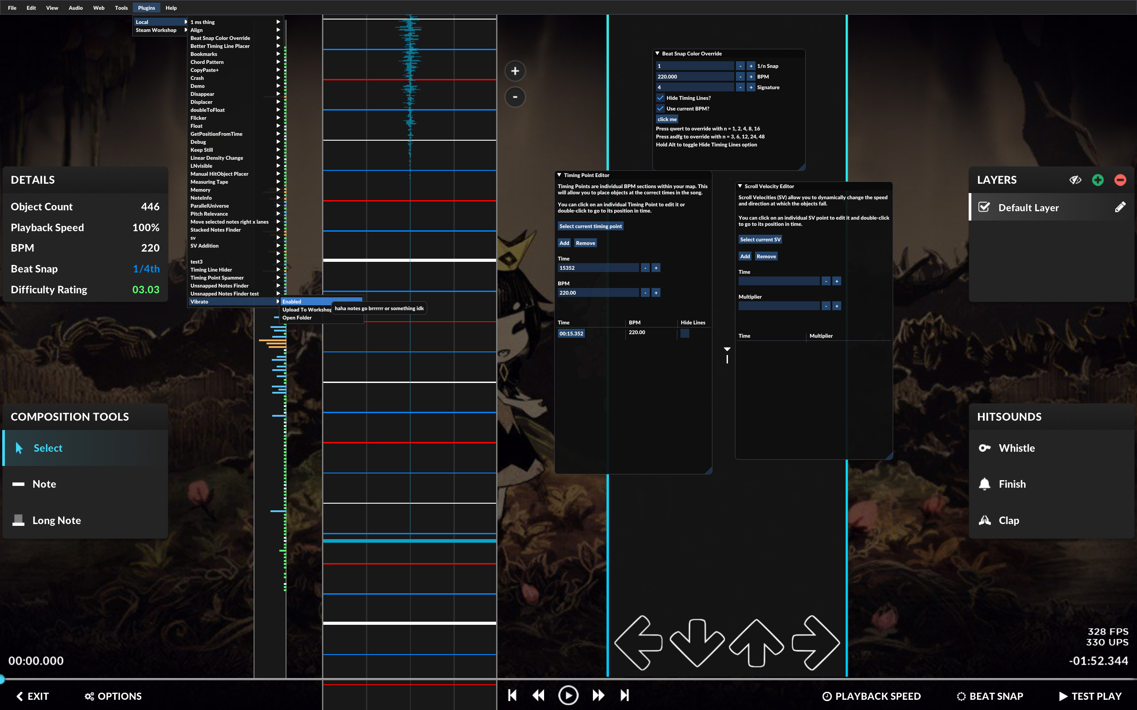Edit Default Layer with pencil icon
1137x710 pixels.
[1120, 207]
